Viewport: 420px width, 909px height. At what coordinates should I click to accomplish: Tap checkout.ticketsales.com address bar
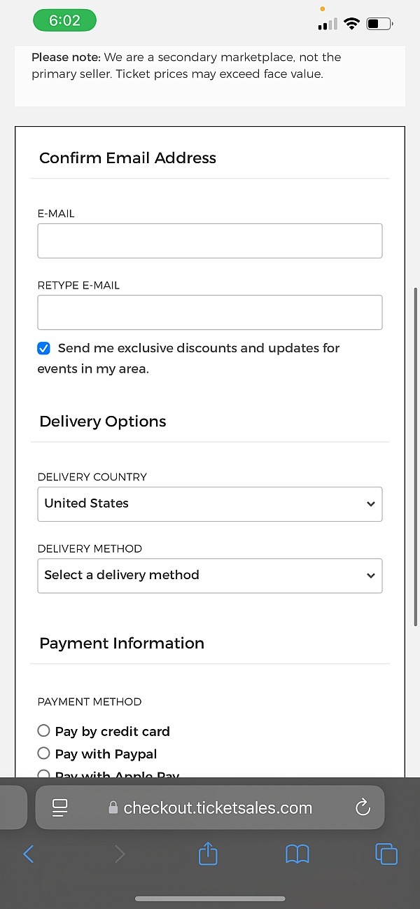(217, 807)
